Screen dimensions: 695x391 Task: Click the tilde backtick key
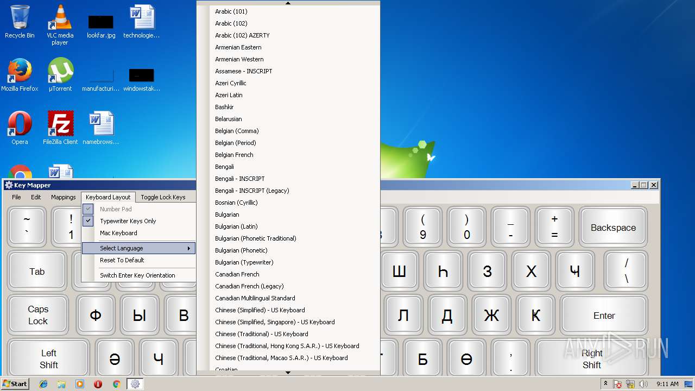click(27, 227)
